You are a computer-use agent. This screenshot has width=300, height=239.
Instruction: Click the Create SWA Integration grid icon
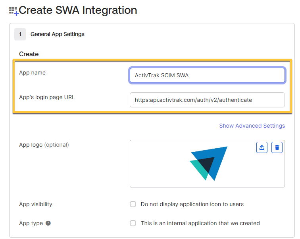point(14,11)
